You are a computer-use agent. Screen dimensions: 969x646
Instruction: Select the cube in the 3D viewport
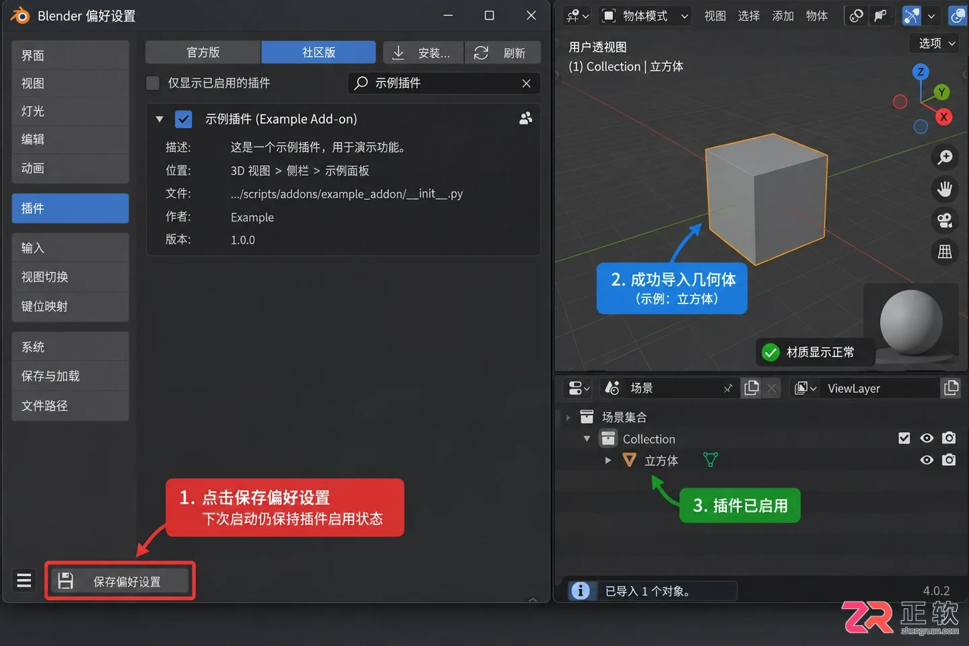[x=767, y=199]
